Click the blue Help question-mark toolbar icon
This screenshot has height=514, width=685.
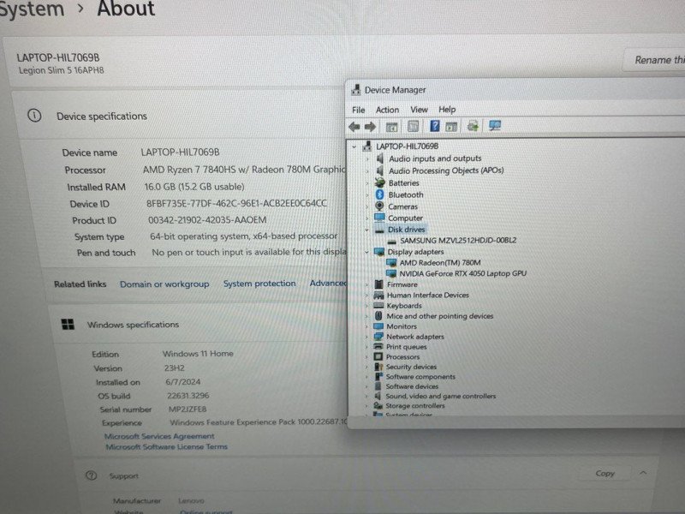click(x=434, y=126)
